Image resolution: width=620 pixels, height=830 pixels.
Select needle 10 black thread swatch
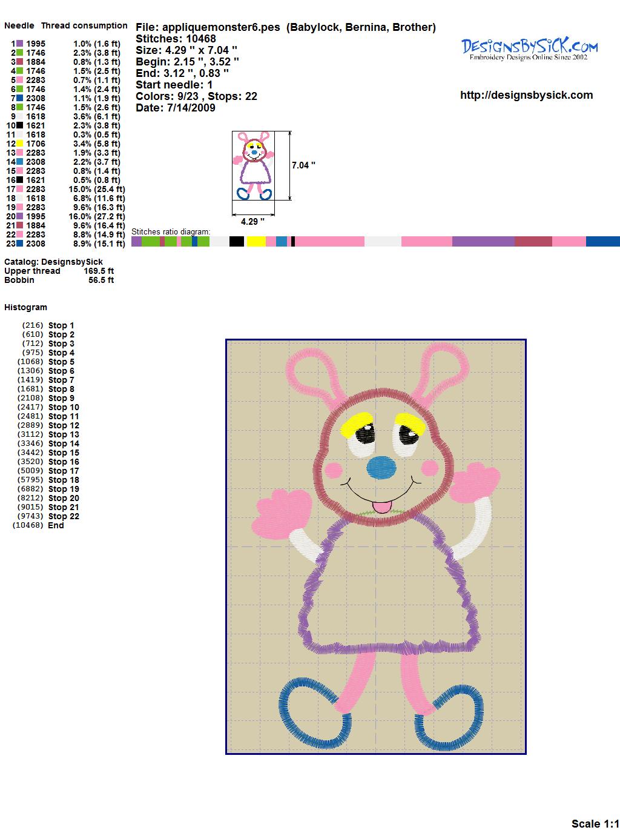[20, 125]
